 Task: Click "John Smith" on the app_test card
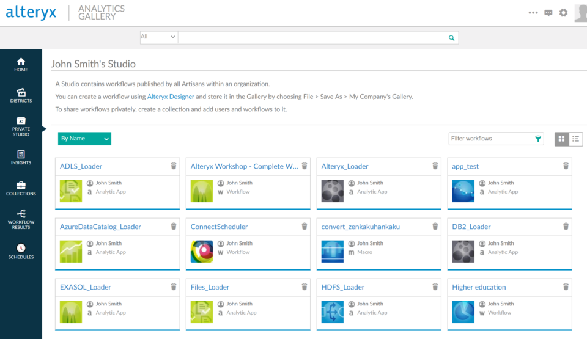point(501,183)
